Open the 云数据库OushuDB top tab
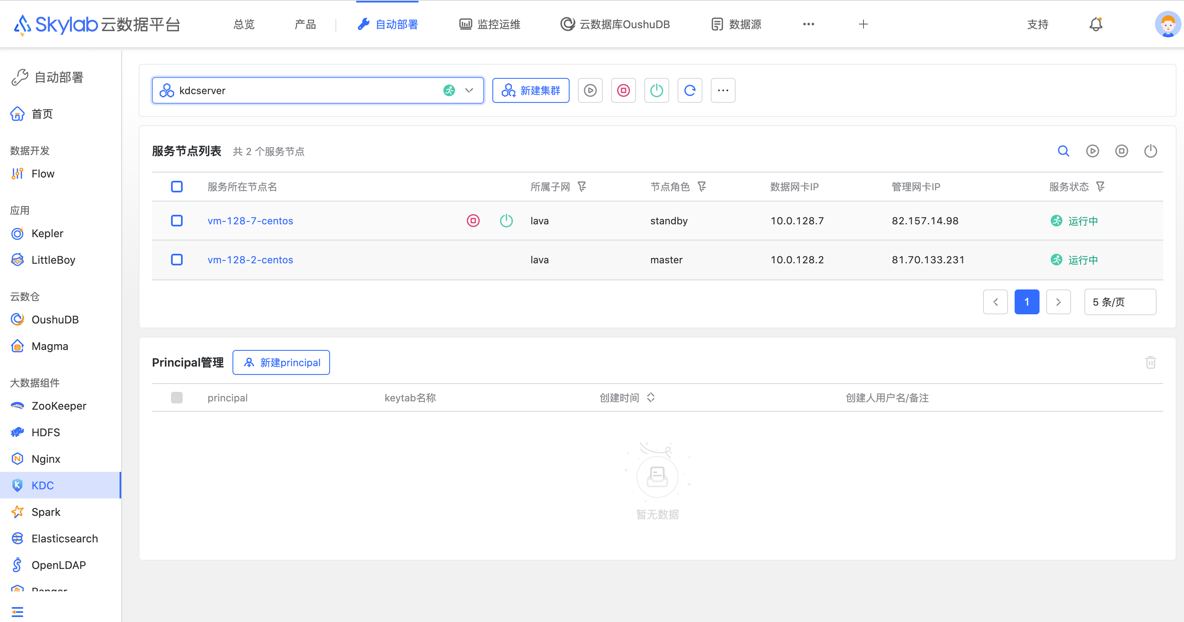This screenshot has height=622, width=1184. (x=615, y=24)
